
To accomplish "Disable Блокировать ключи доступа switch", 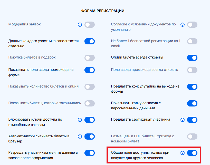I will click(x=90, y=120).
